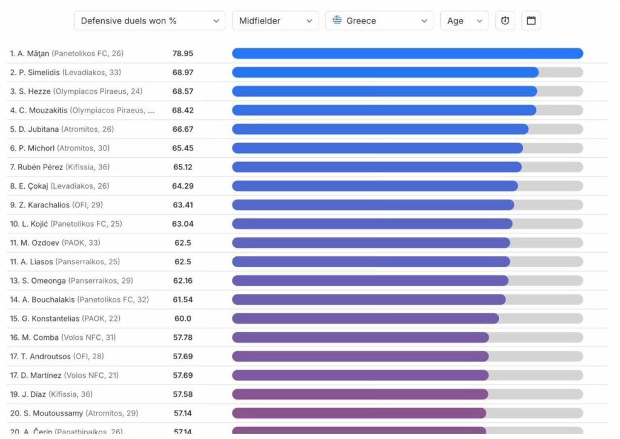
Task: Click C. Mouzakitis player name
Action: point(43,110)
